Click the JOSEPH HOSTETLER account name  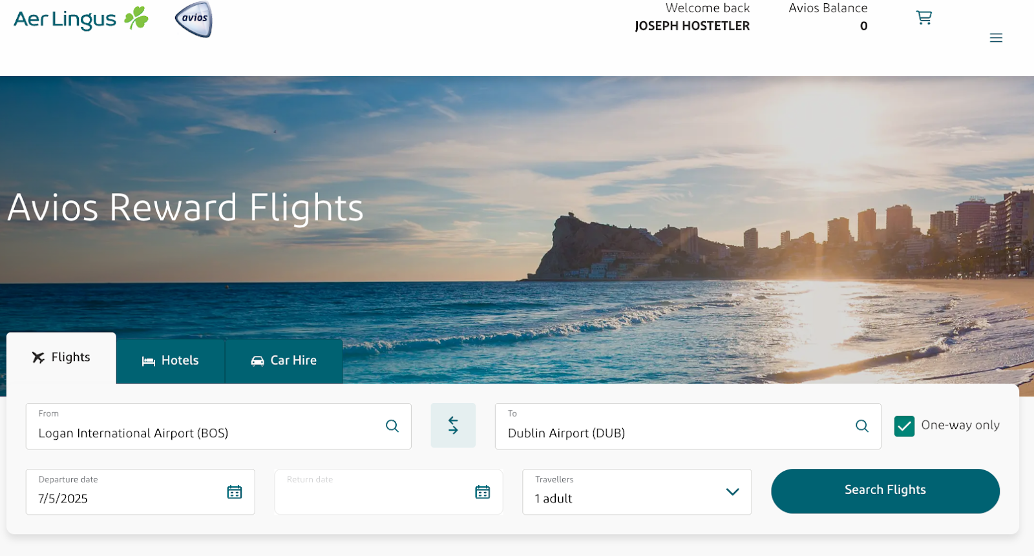click(x=692, y=26)
